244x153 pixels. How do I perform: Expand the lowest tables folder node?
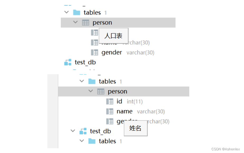pos(82,141)
